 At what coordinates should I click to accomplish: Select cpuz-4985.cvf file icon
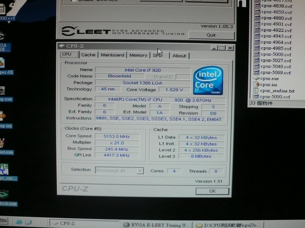point(257,48)
